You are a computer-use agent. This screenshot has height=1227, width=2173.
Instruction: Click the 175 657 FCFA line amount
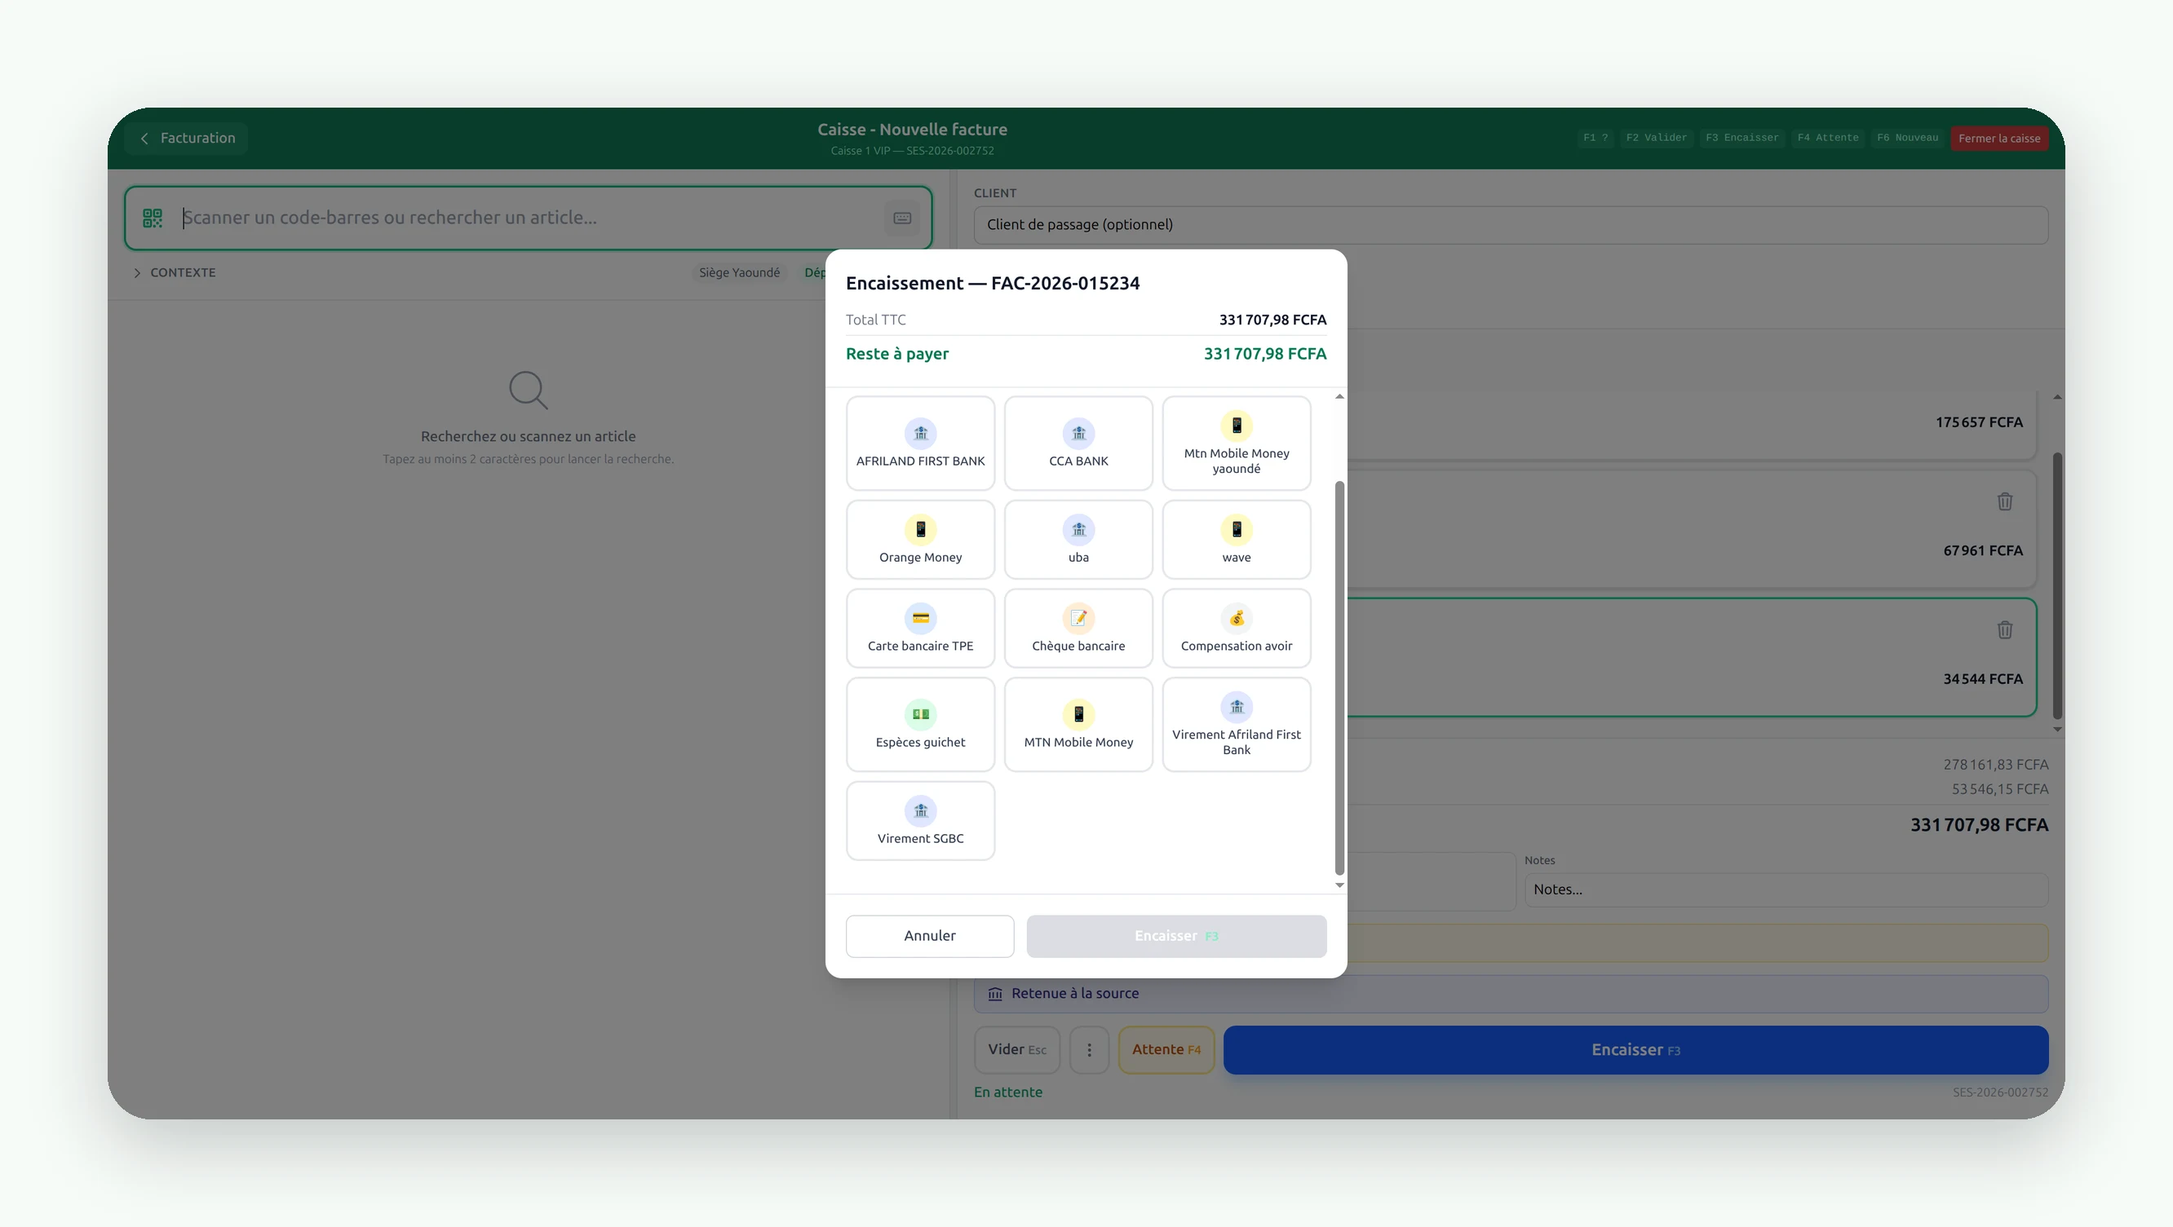1978,422
